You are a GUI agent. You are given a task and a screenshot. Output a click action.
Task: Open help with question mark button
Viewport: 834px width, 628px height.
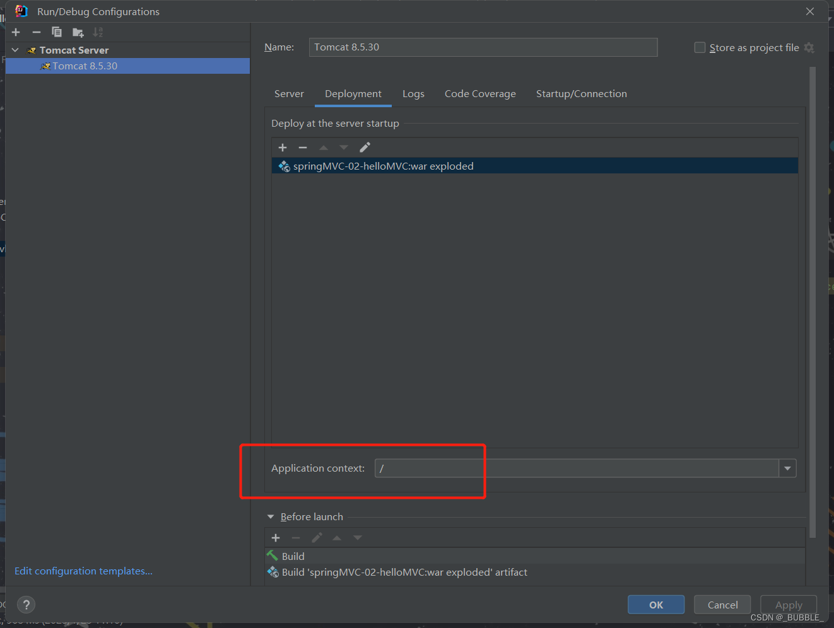[x=26, y=605]
